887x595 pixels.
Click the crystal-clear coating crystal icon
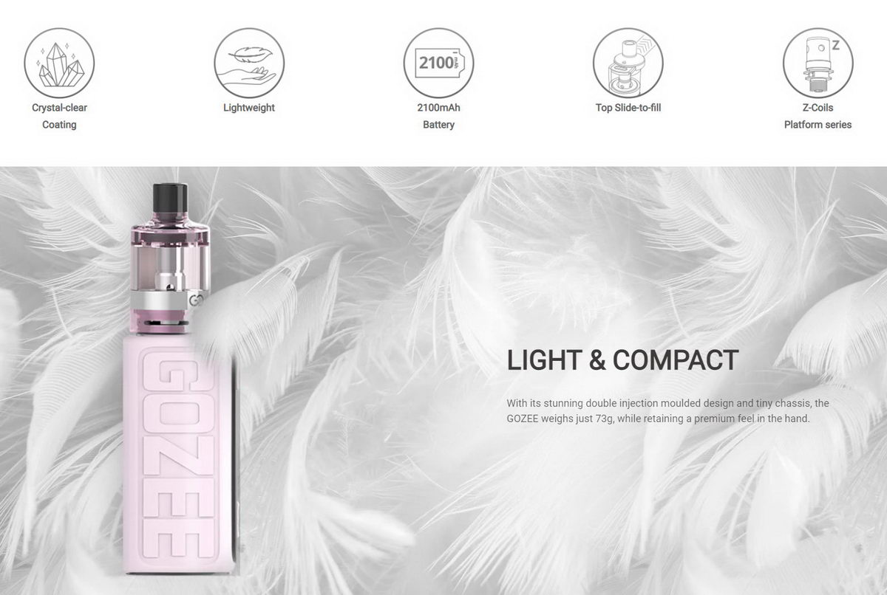(59, 63)
